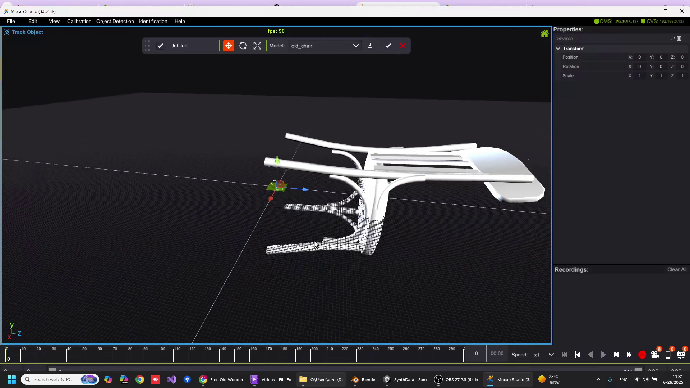Open the Object Detection menu
The width and height of the screenshot is (690, 388).
point(115,22)
